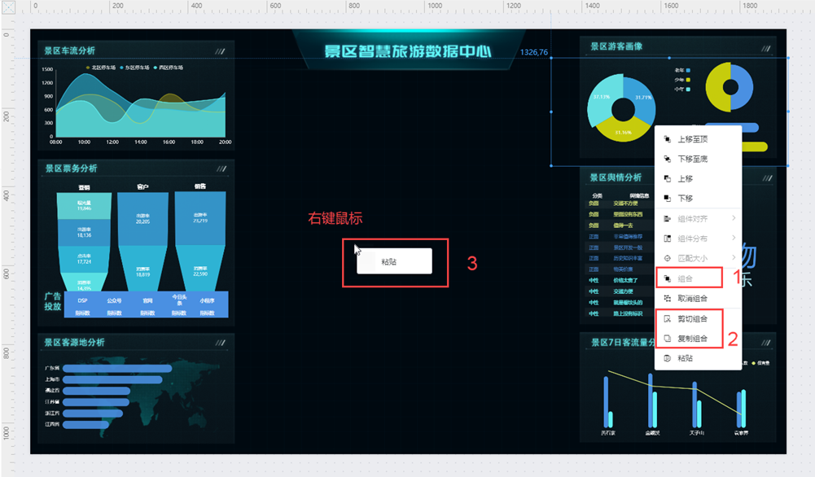815x477 pixels.
Task: Click the 14:00 axis label
Action: point(141,142)
